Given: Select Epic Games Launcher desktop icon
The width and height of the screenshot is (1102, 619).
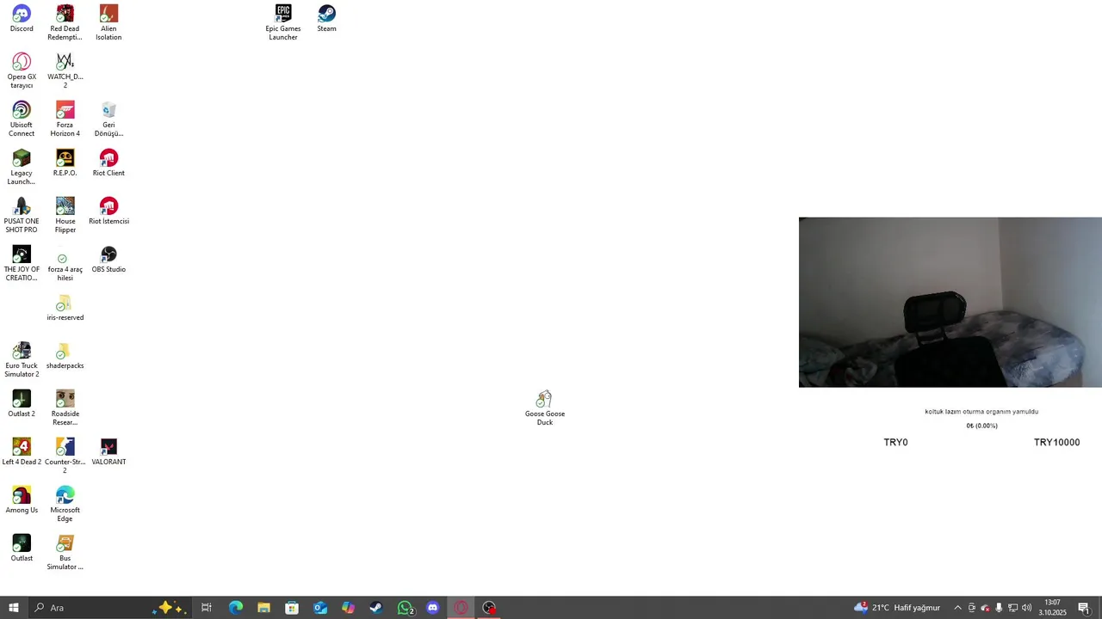Looking at the screenshot, I should 283,23.
